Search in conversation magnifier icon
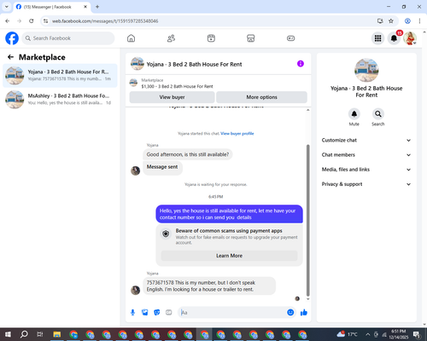The height and width of the screenshot is (341, 427). pos(378,114)
